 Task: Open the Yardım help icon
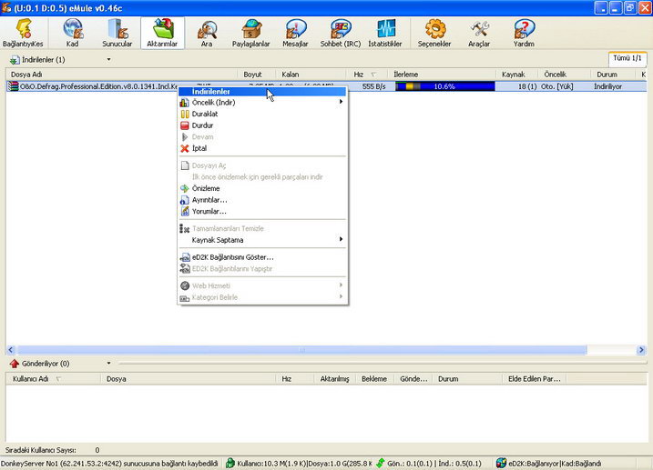[x=524, y=29]
